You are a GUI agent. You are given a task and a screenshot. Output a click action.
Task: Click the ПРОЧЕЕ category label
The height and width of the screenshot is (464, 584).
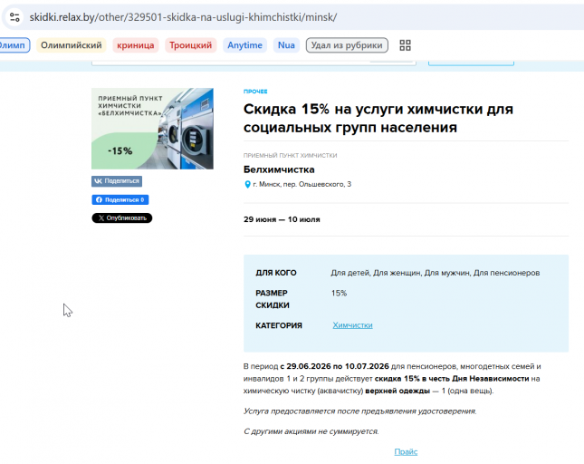pos(255,92)
